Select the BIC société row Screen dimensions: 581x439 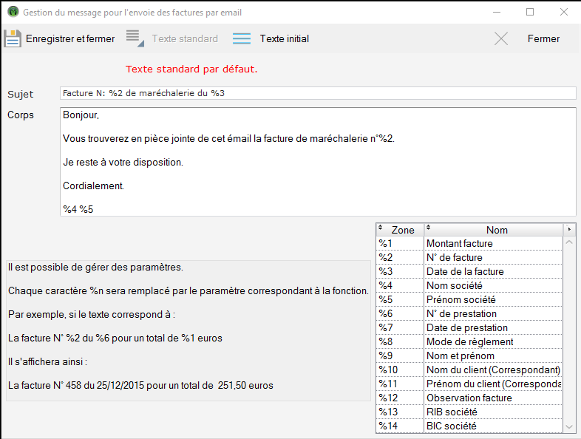tap(469, 426)
